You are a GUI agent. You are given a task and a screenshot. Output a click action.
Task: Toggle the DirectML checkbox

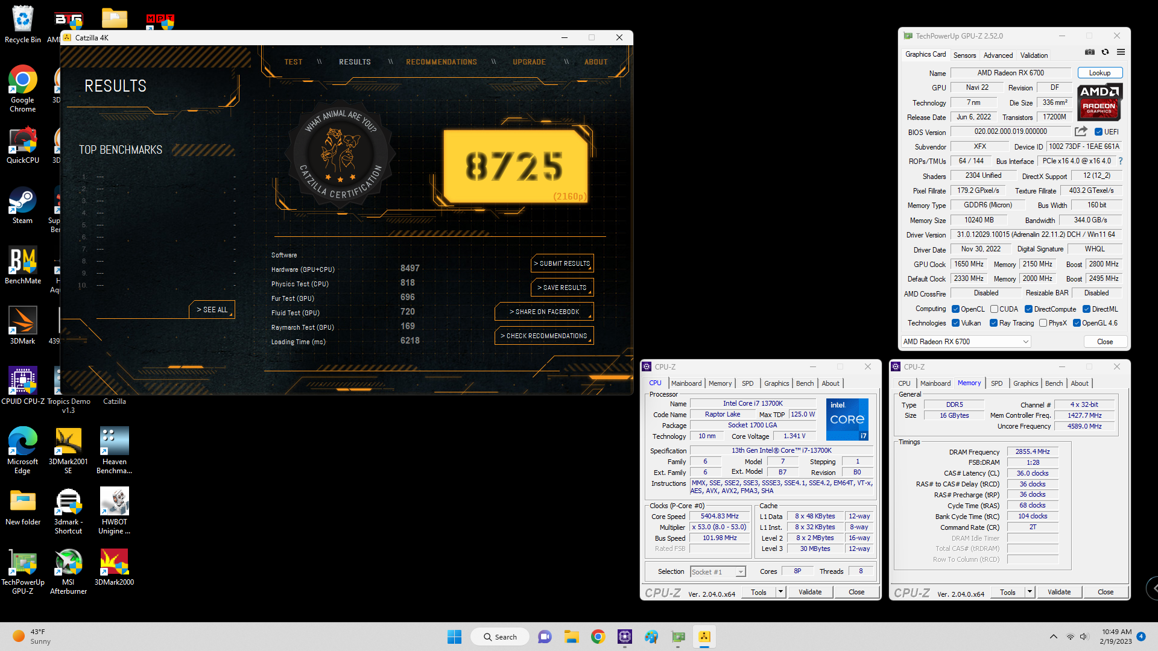tap(1086, 309)
